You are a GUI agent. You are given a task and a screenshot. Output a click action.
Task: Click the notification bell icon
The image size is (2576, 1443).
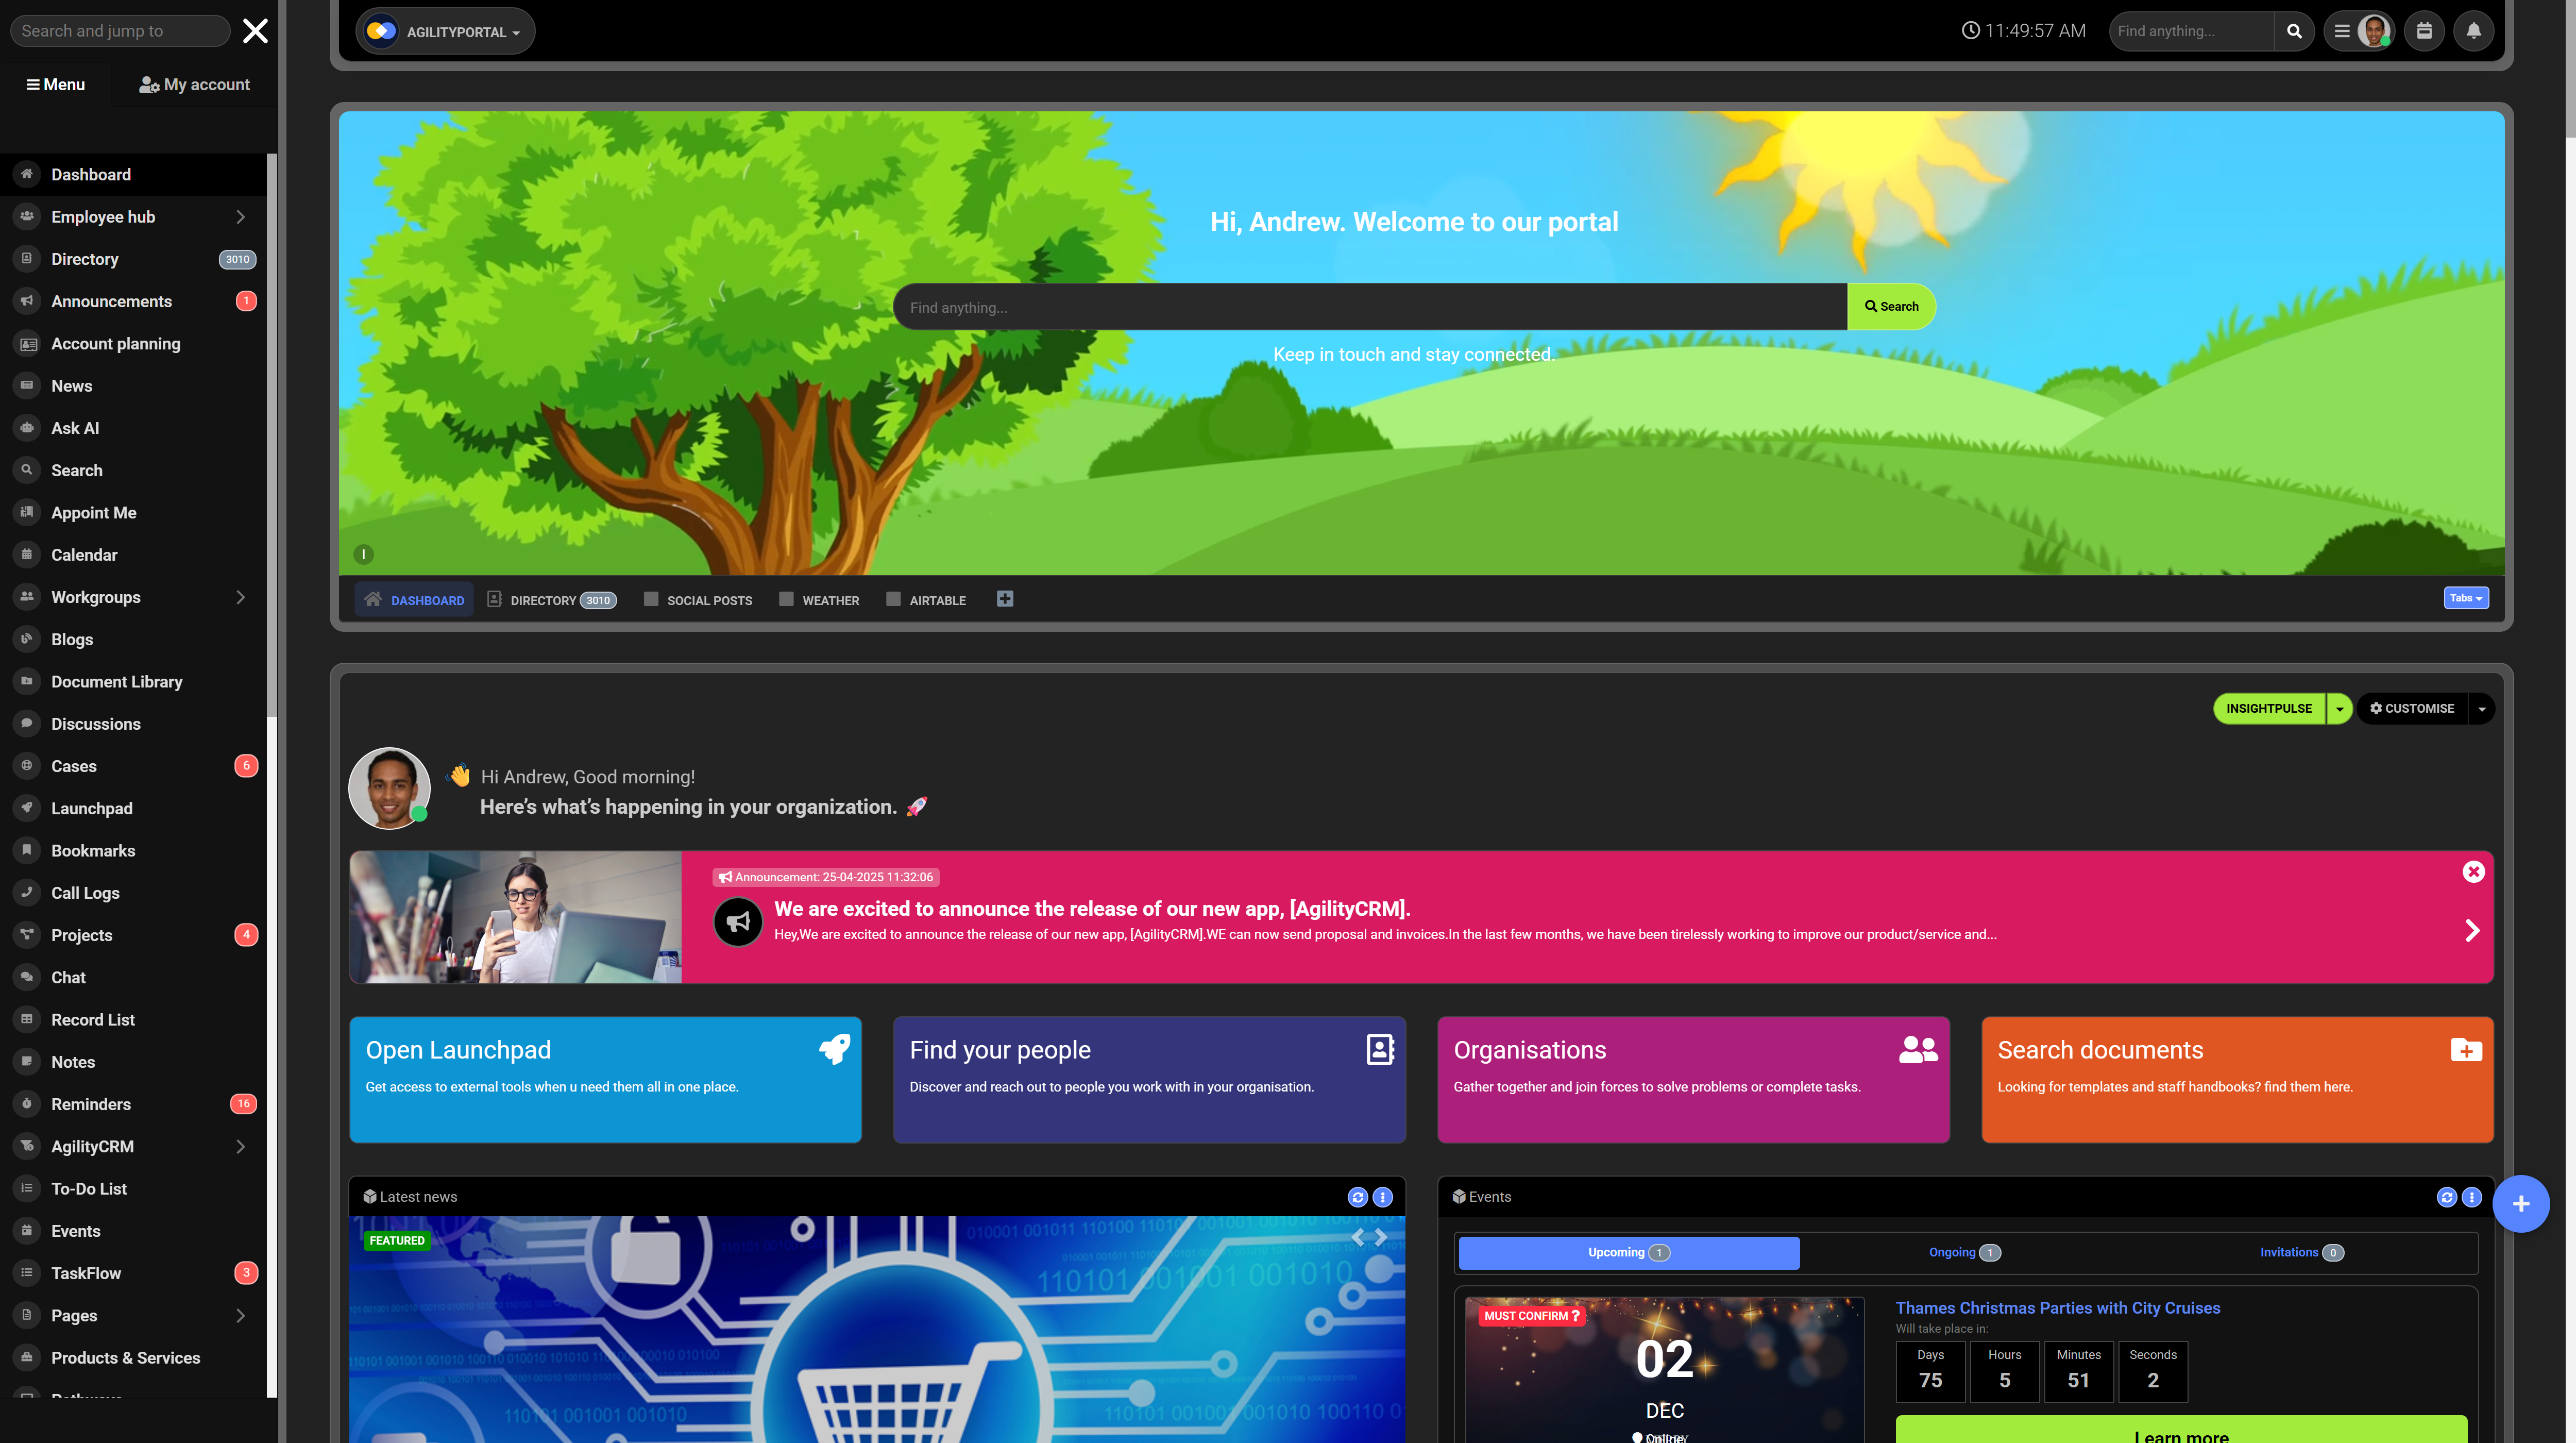2473,31
